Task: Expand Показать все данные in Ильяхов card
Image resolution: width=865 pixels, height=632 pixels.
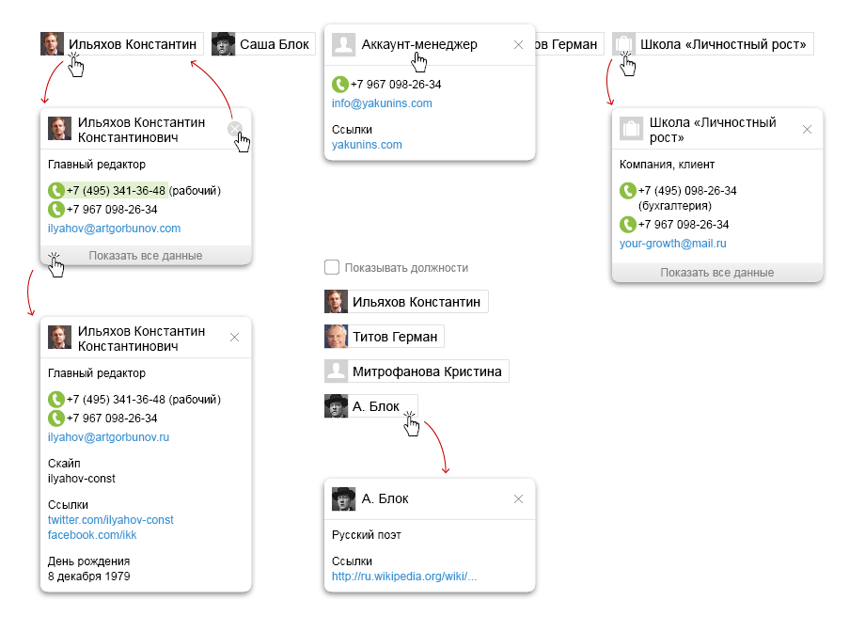Action: coord(146,256)
